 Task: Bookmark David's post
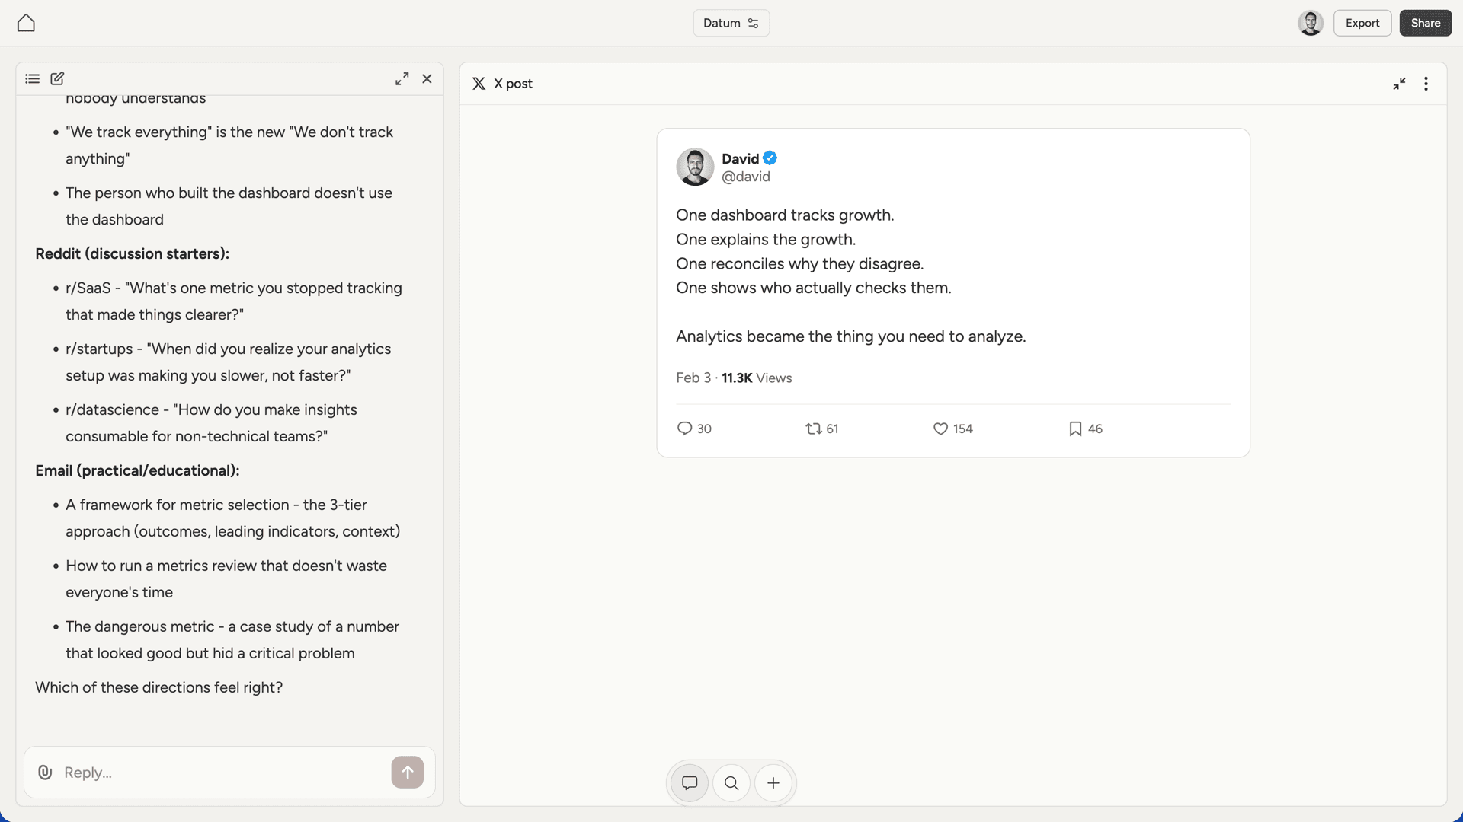(1074, 429)
